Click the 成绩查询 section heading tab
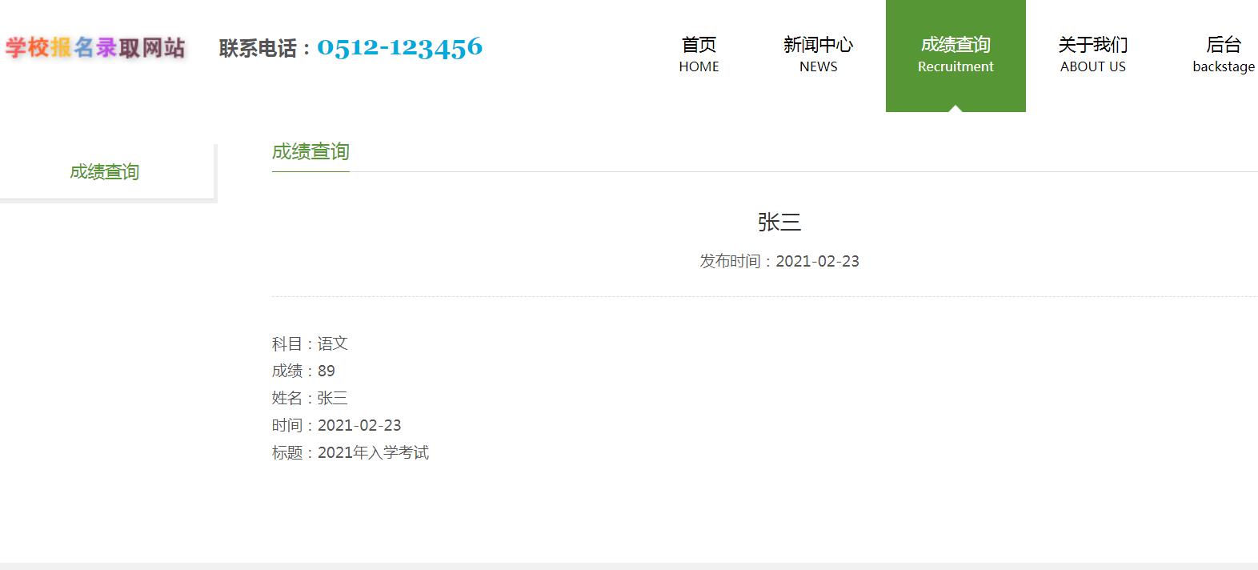Image resolution: width=1258 pixels, height=570 pixels. click(x=310, y=152)
